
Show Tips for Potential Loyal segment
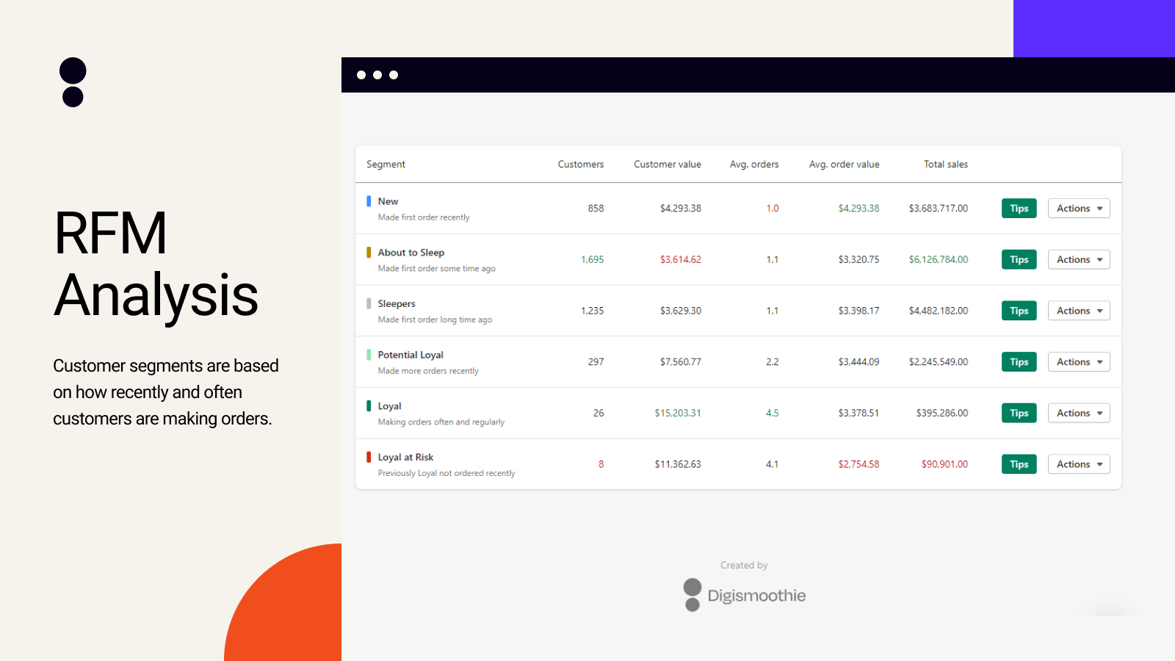tap(1019, 362)
